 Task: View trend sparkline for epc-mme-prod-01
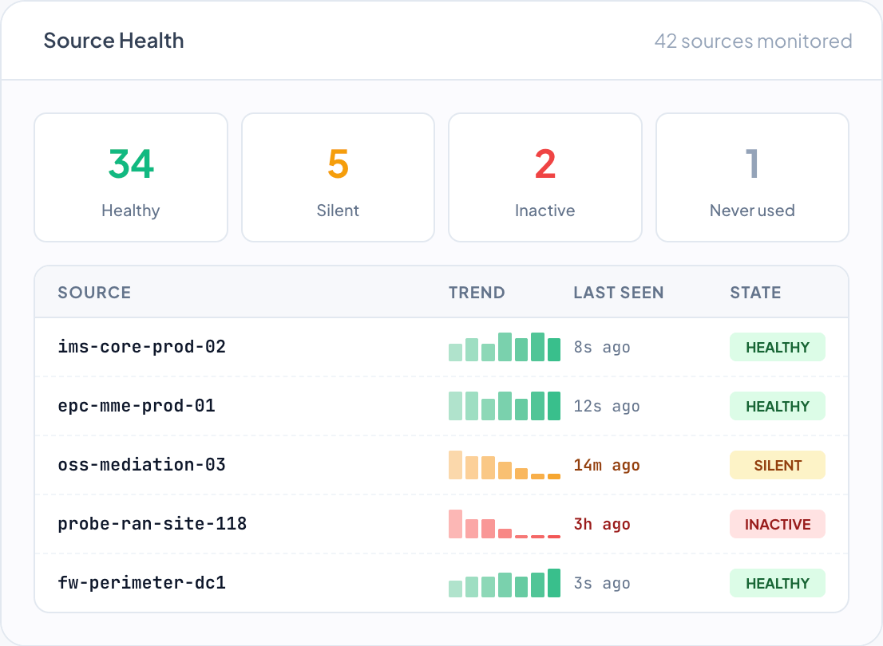click(505, 406)
